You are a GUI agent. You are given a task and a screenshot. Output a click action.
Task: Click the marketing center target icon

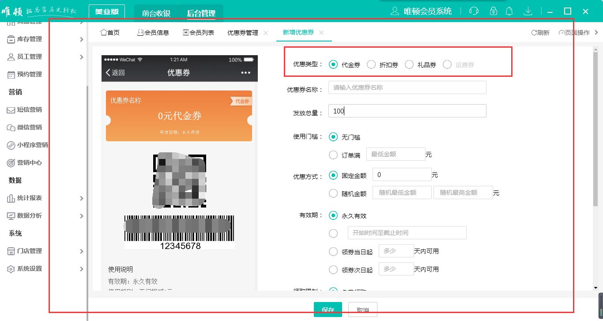11,163
